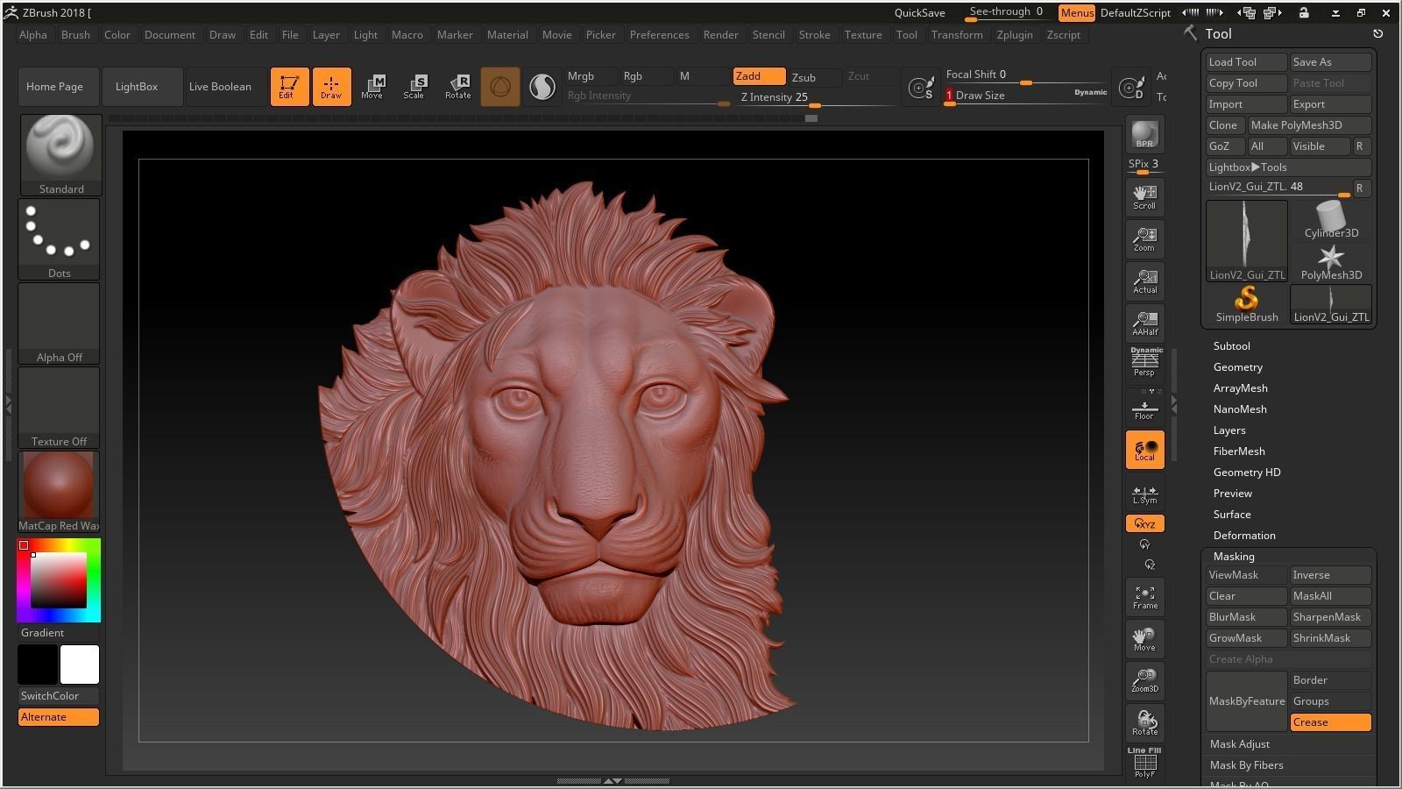Image resolution: width=1402 pixels, height=789 pixels.
Task: Select the white main color swatch
Action: tap(80, 665)
